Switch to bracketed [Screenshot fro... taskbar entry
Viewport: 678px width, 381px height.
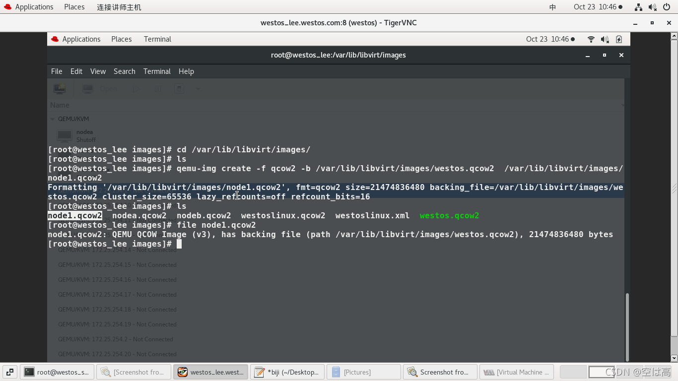tap(134, 372)
